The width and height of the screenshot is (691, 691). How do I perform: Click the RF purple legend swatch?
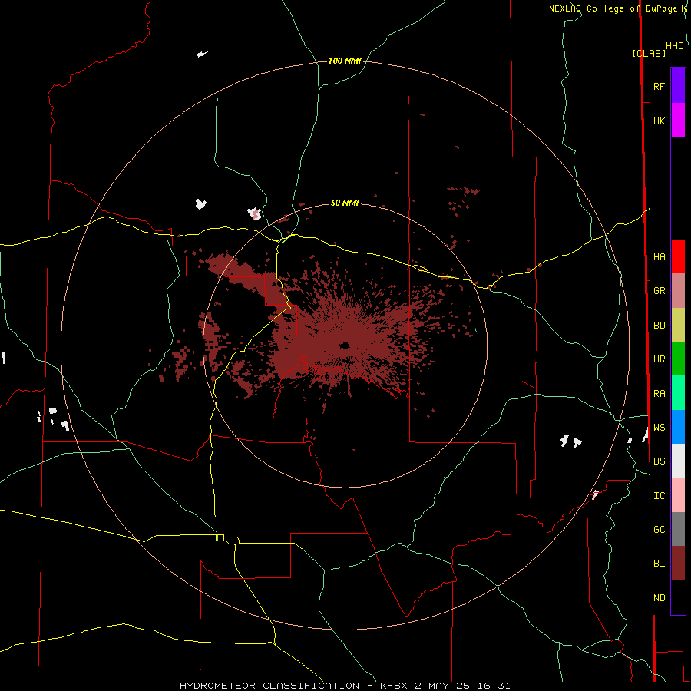click(678, 86)
